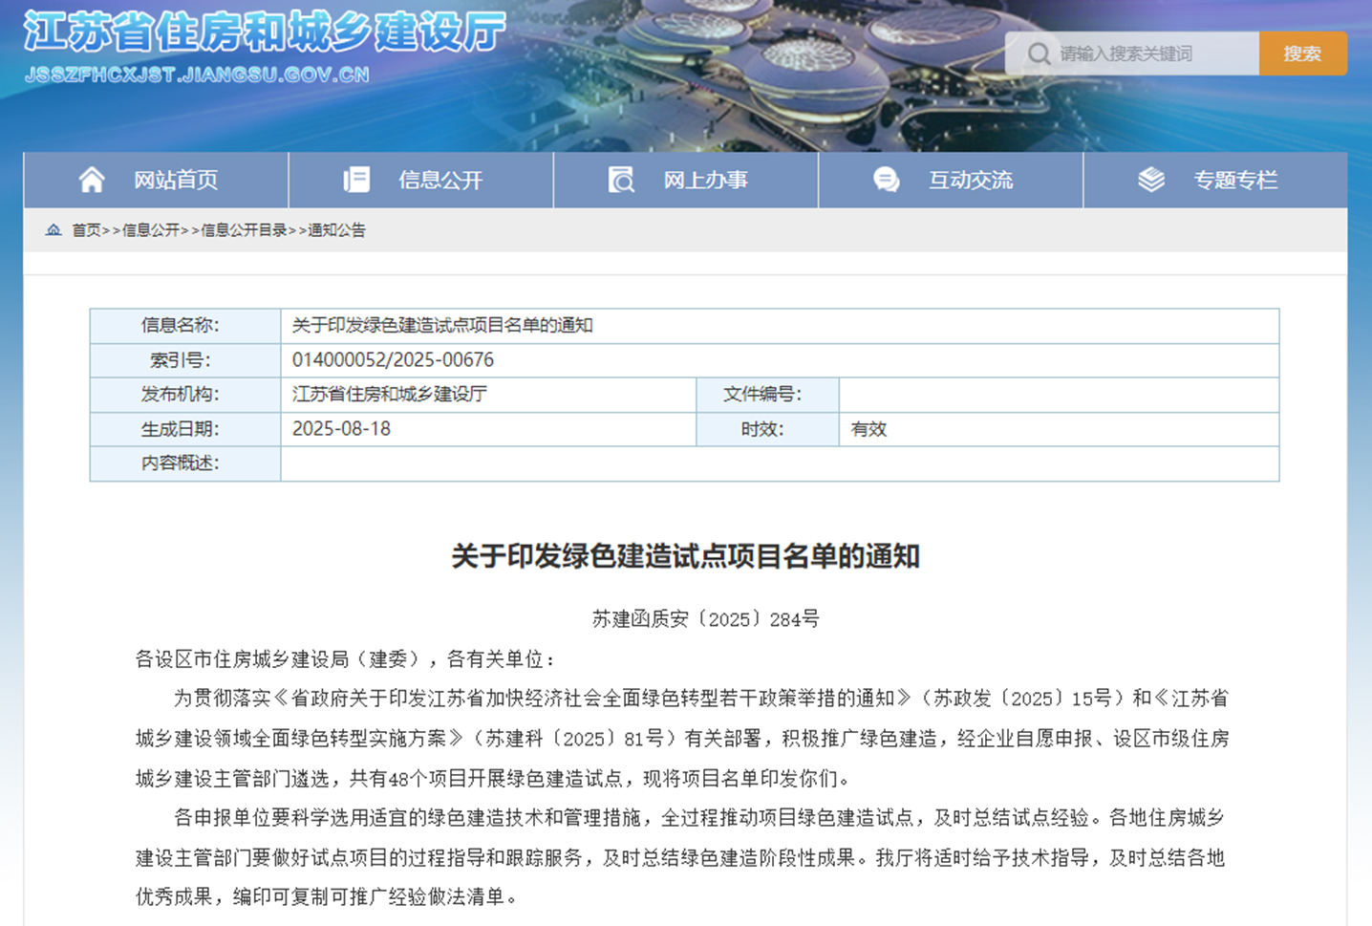
Task: Click the stacked layers icon beside 专题专栏
Action: pyautogui.click(x=1151, y=180)
